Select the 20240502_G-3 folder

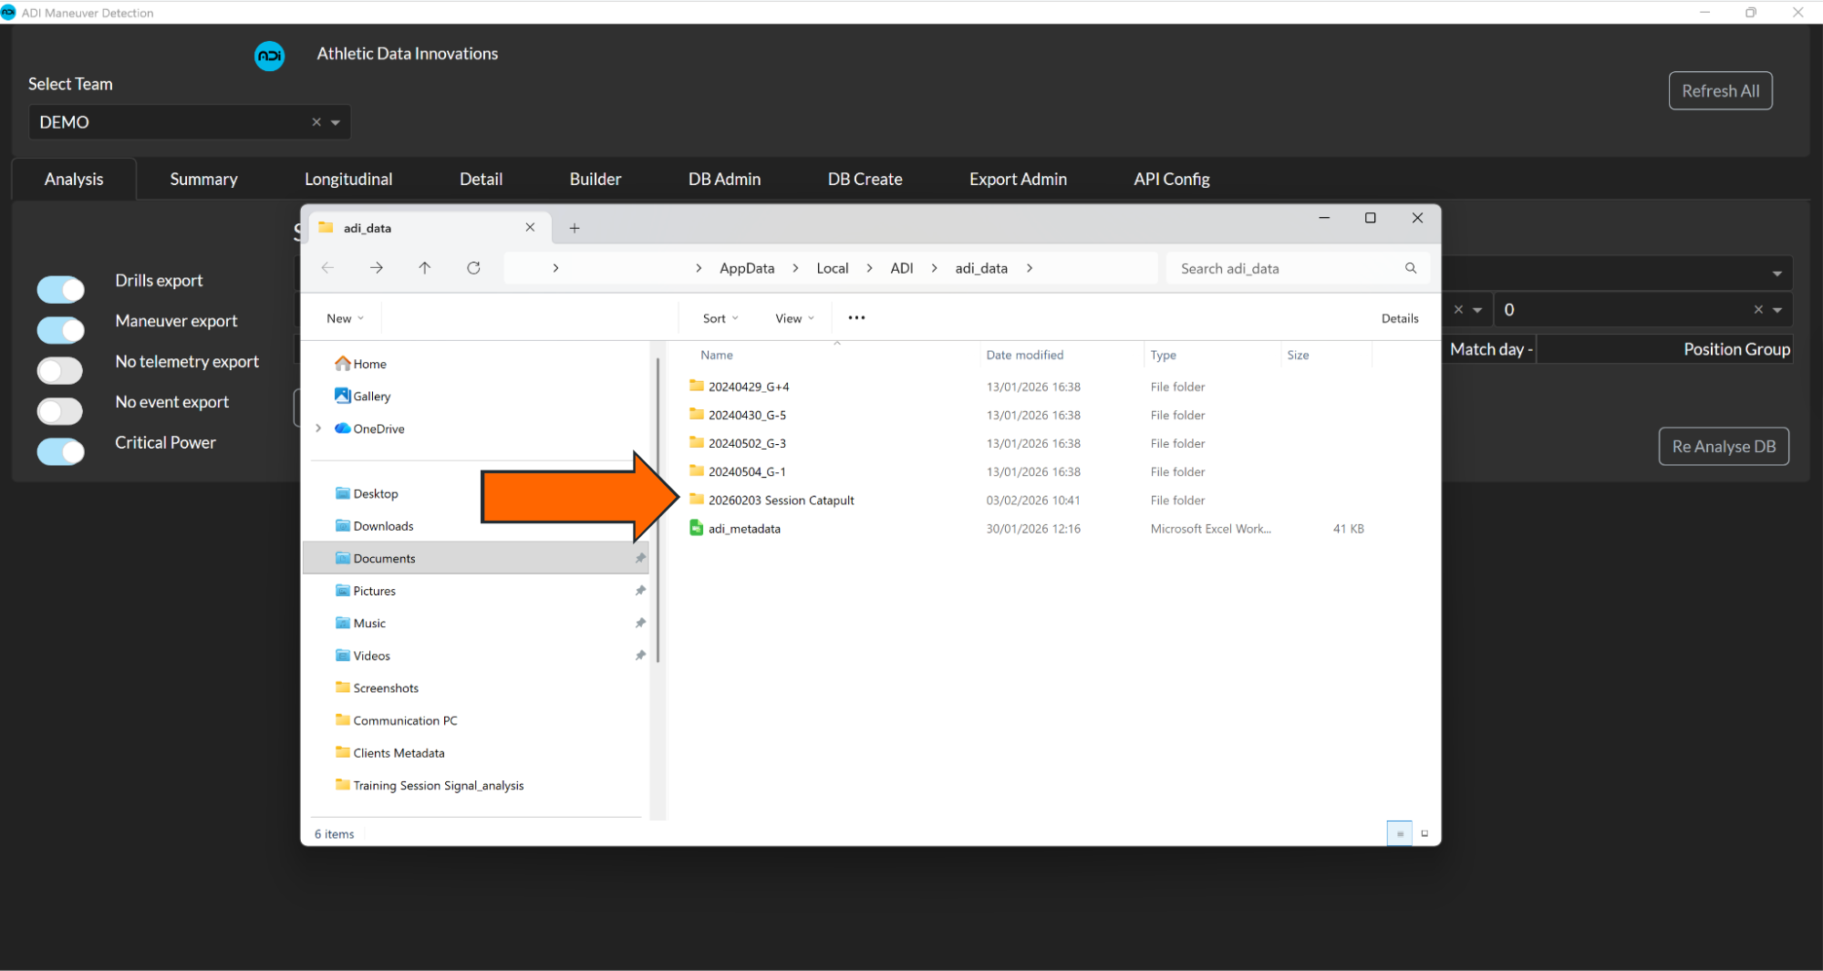738,443
